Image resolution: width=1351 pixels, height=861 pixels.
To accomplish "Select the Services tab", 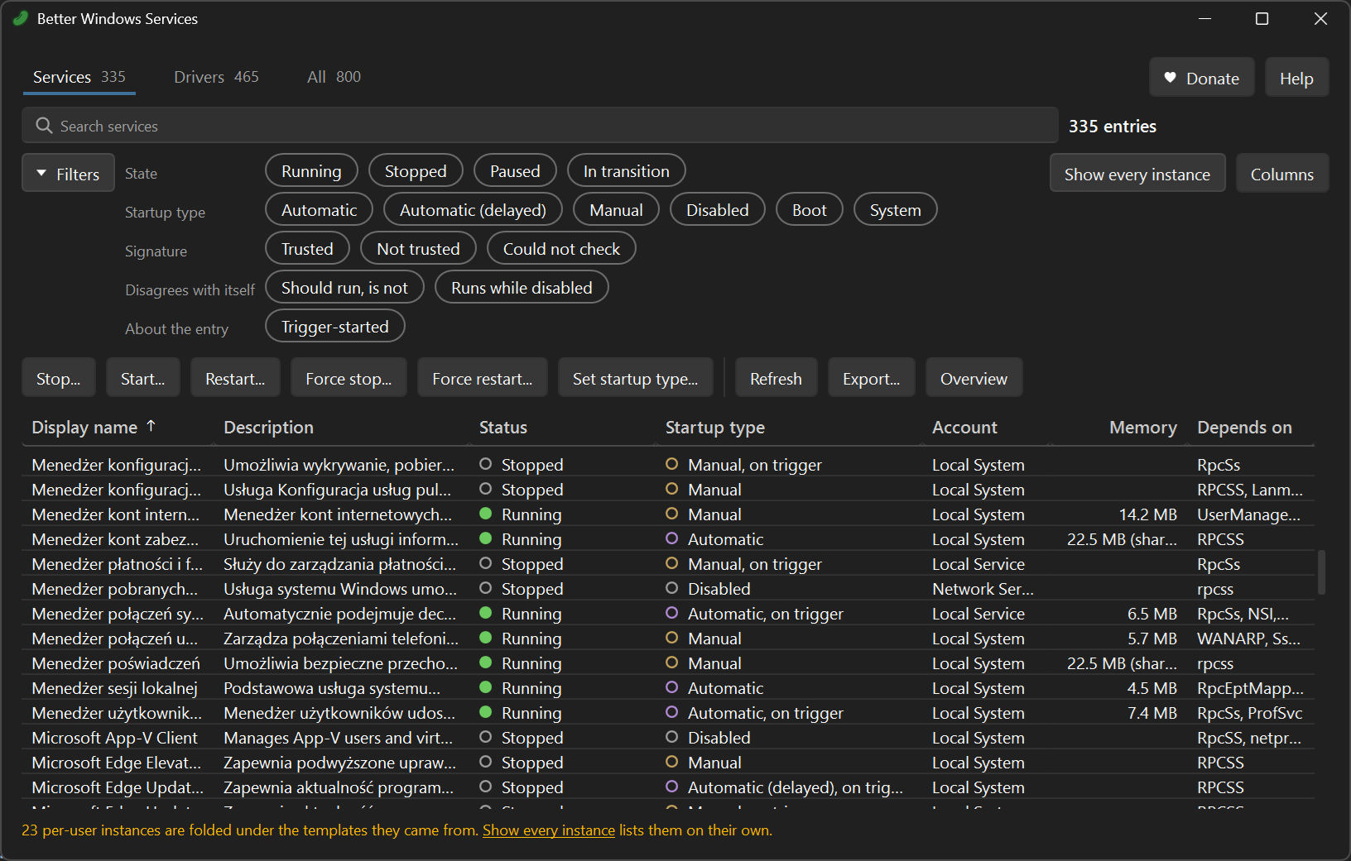I will tap(79, 77).
